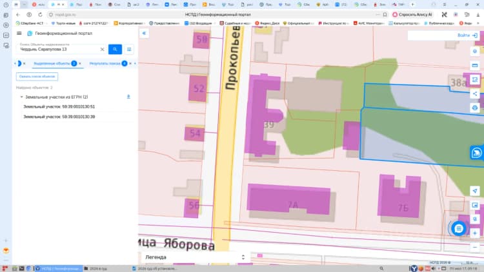The image size is (484, 272).
Task: Select Земельный участок 59:39:0010130:39
Action: pos(59,117)
